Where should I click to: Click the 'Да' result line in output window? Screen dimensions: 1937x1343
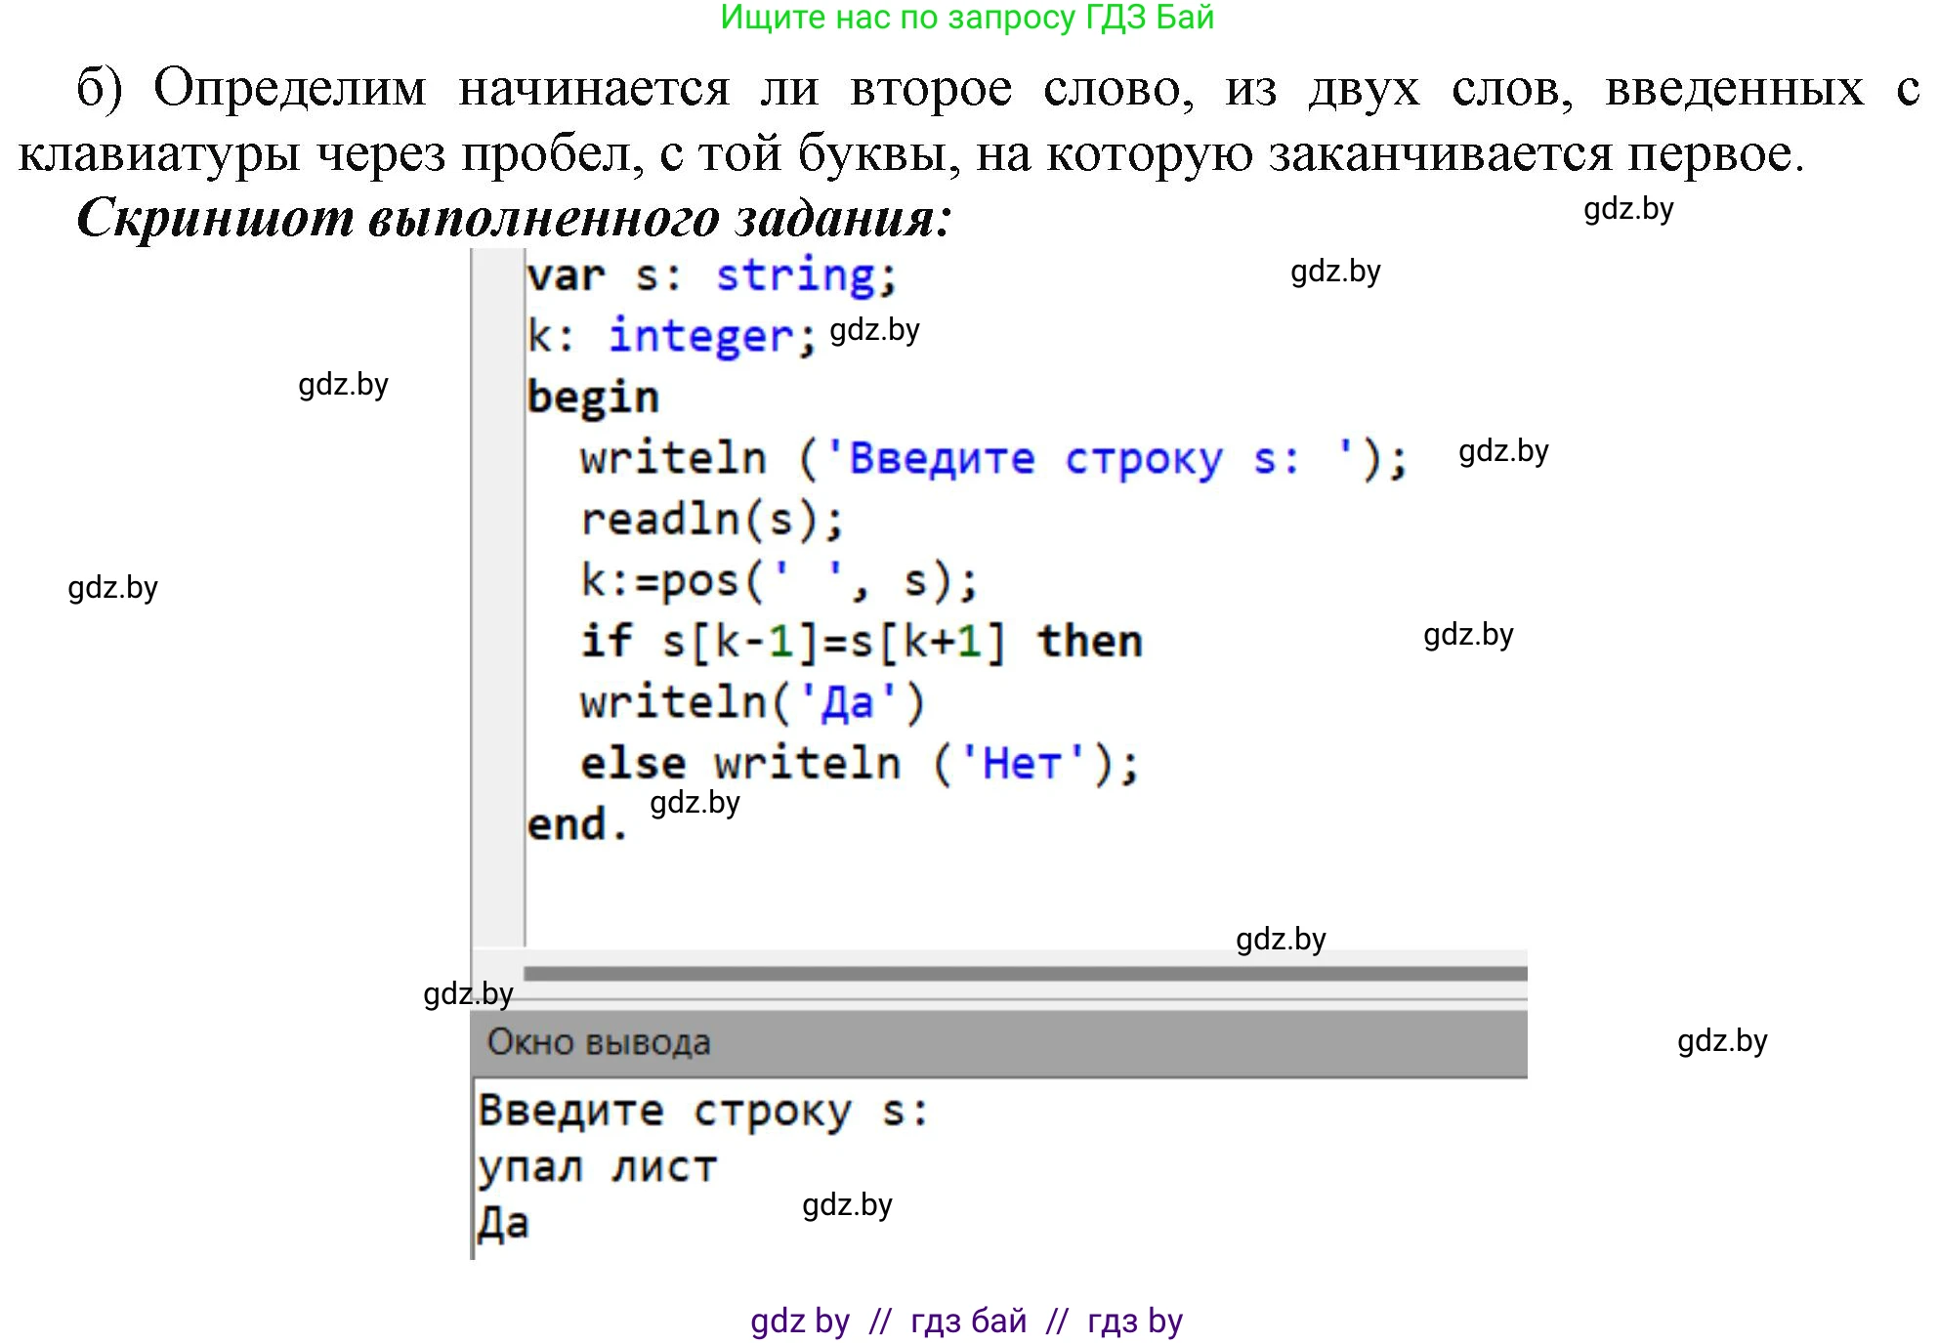tap(504, 1223)
